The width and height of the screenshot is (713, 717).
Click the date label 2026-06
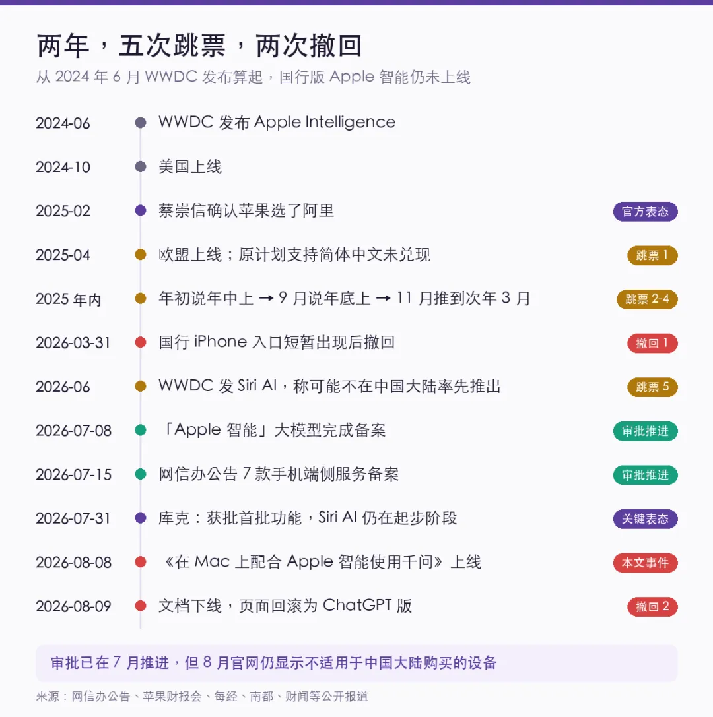(63, 387)
